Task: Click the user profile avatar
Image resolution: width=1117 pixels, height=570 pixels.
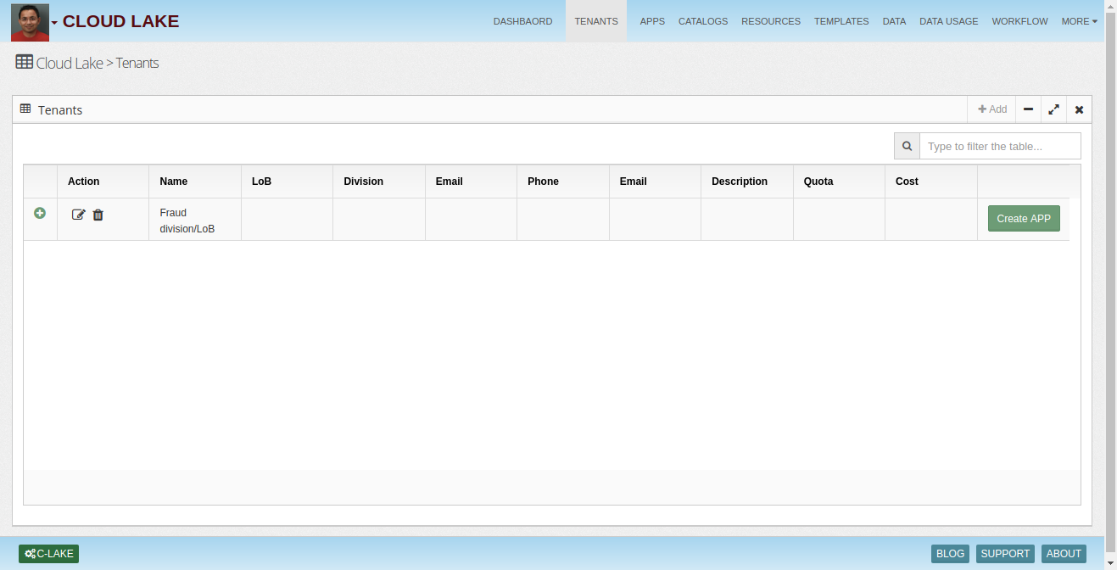Action: tap(30, 22)
